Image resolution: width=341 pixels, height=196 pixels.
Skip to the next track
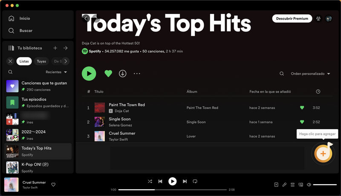tap(185, 181)
